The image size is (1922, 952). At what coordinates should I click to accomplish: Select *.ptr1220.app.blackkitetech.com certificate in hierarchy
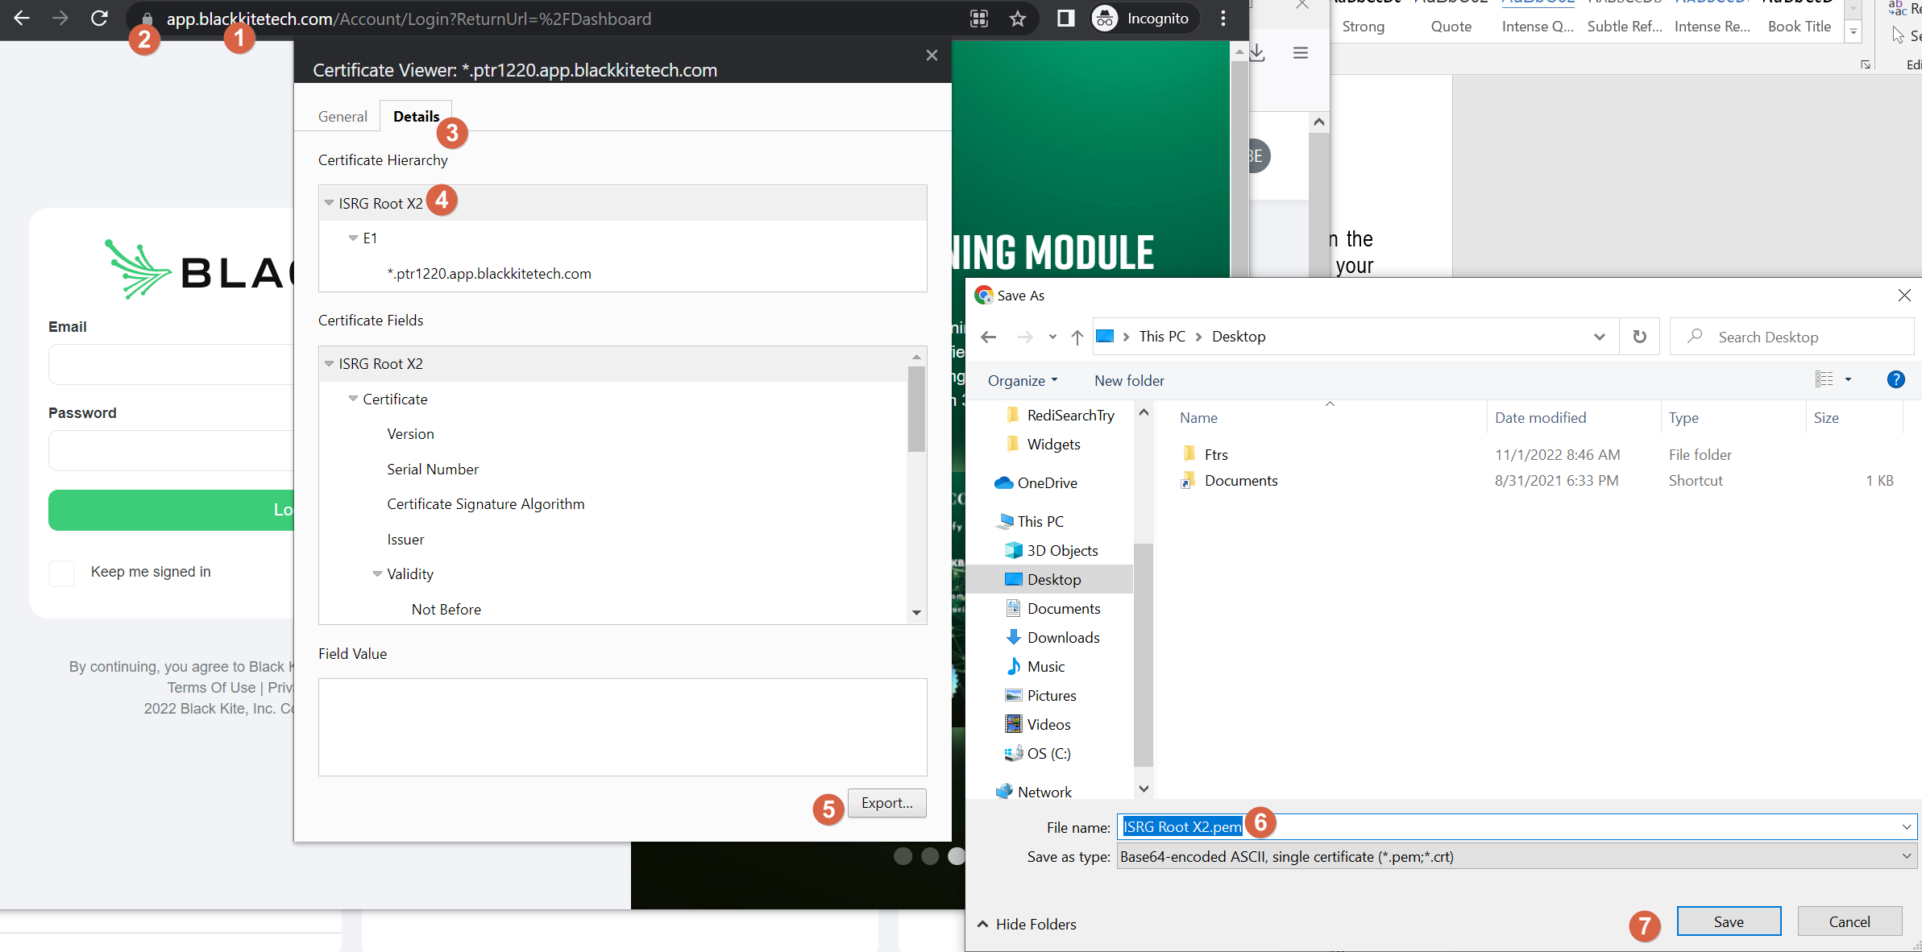point(488,273)
